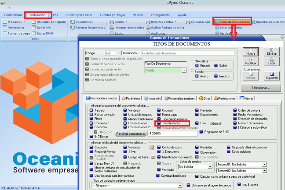Image resolution: width=285 pixels, height=190 pixels.
Task: Click the Nuevo button icon
Action: pos(250,52)
